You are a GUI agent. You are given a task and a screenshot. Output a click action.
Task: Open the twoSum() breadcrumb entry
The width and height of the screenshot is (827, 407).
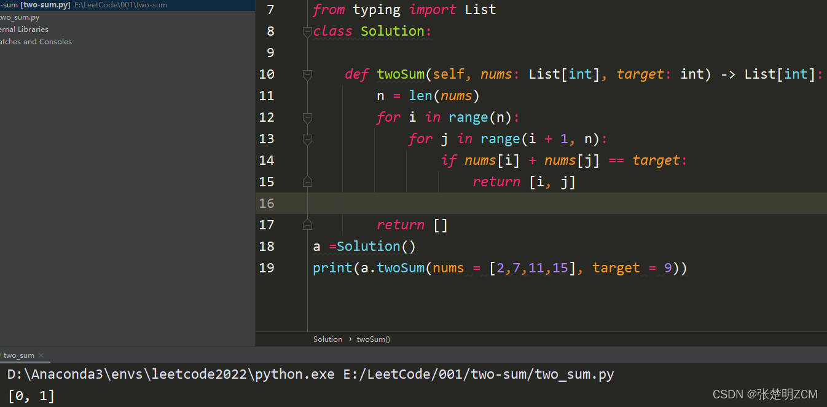click(x=373, y=339)
